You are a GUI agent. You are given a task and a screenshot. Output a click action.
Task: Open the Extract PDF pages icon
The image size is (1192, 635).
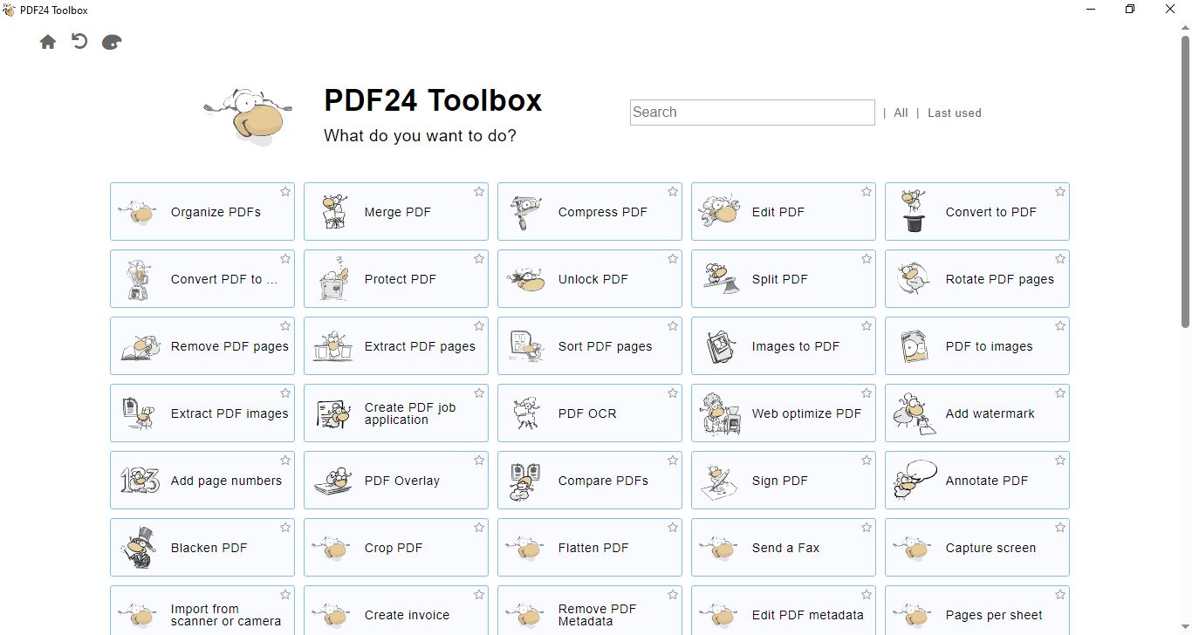[x=332, y=346]
